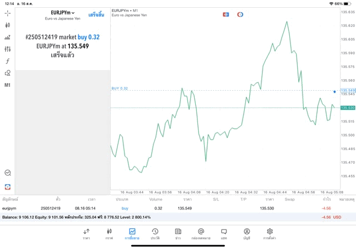Open chart settings sliders icon
The image size is (356, 249).
pos(7,49)
